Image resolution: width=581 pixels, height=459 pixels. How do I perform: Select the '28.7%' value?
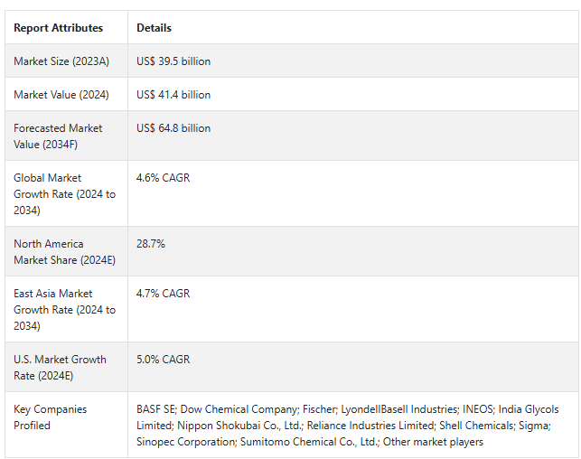click(150, 244)
